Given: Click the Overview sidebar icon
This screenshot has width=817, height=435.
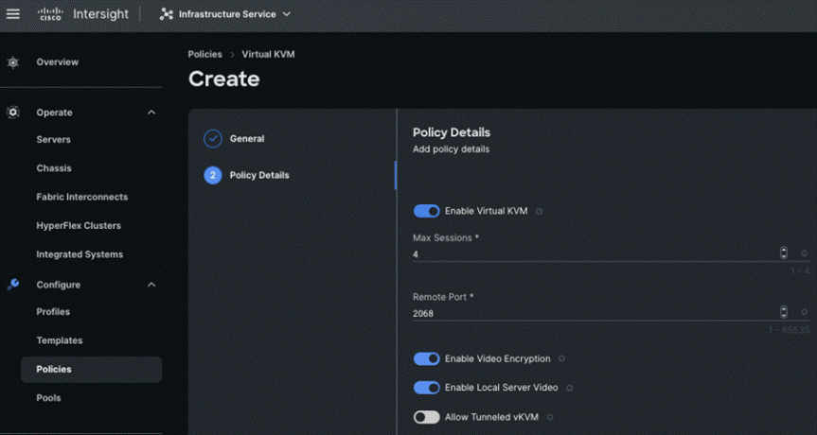Looking at the screenshot, I should point(13,62).
